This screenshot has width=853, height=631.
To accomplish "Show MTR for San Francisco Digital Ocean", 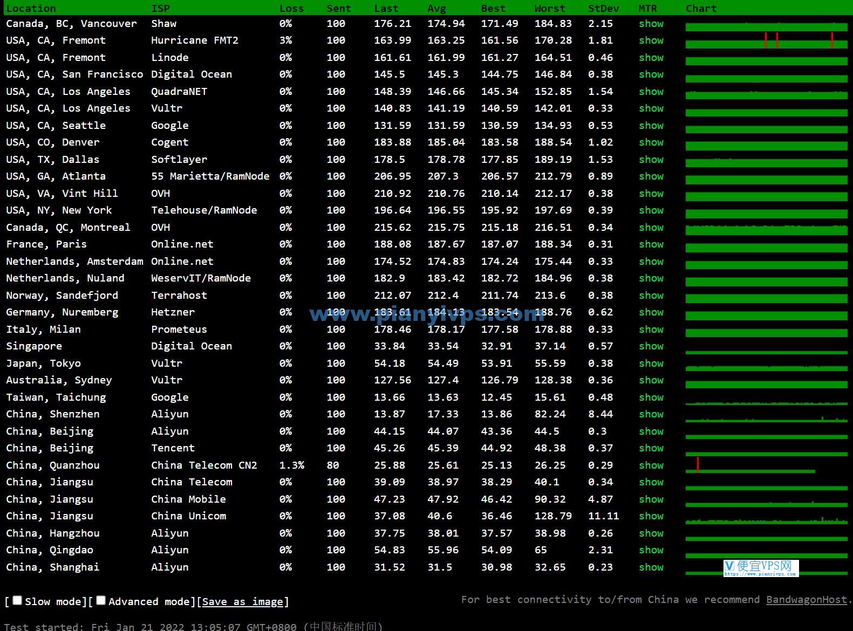I will coord(651,74).
